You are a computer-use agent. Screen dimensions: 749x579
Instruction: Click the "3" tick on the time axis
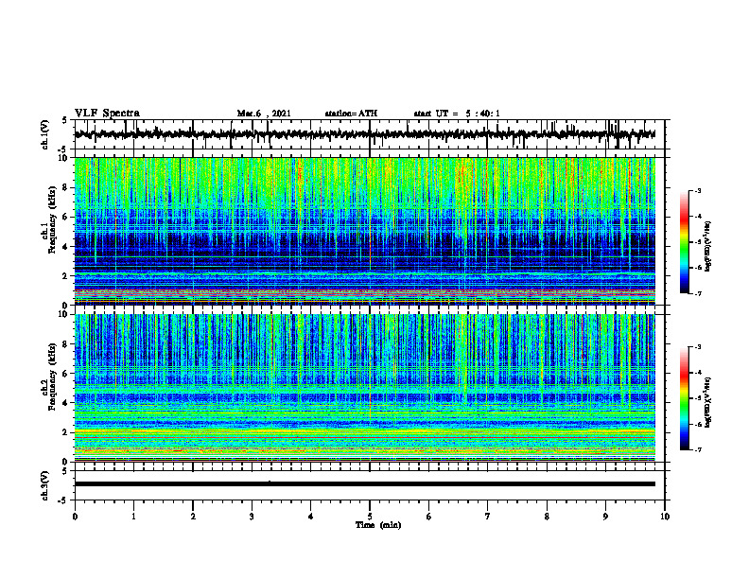[253, 517]
